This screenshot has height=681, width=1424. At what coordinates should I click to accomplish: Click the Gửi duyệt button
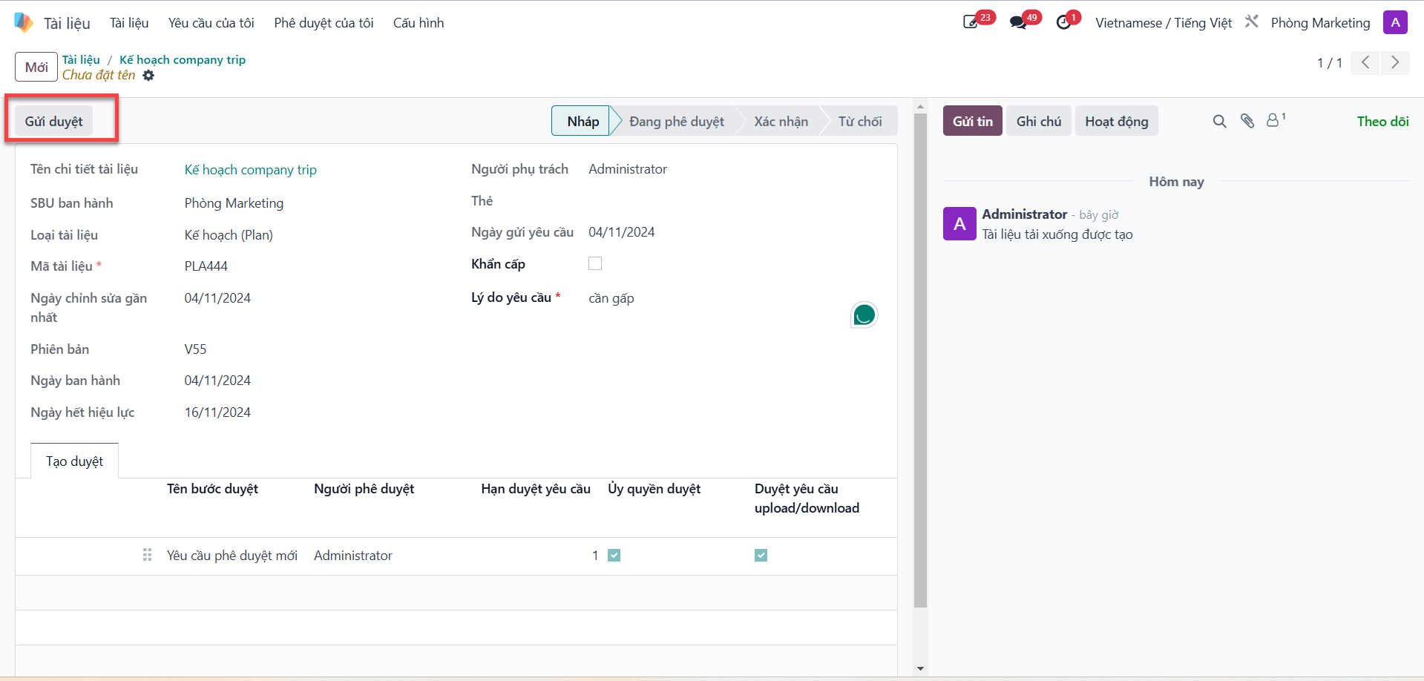click(x=53, y=121)
